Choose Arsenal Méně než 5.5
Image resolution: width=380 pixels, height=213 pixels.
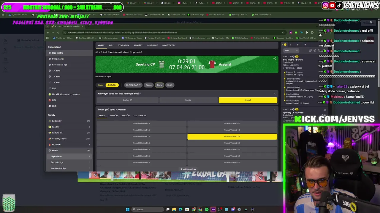click(x=141, y=156)
